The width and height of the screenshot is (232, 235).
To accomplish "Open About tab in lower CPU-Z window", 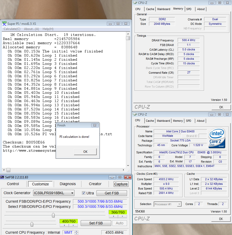I will click(200, 121).
